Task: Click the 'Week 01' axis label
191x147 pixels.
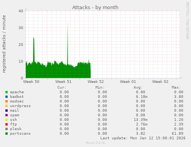Action: pyautogui.click(x=128, y=82)
